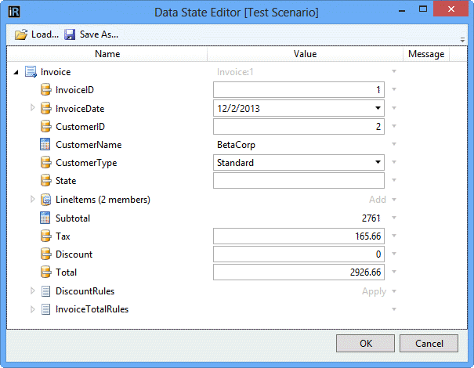Collapse the Invoice tree node
Screen dimensions: 474x368
pos(16,72)
